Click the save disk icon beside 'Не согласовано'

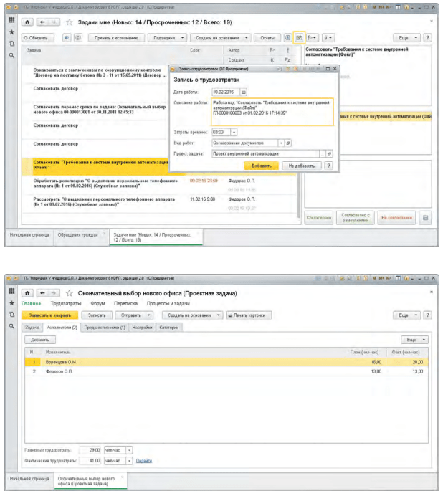point(425,218)
